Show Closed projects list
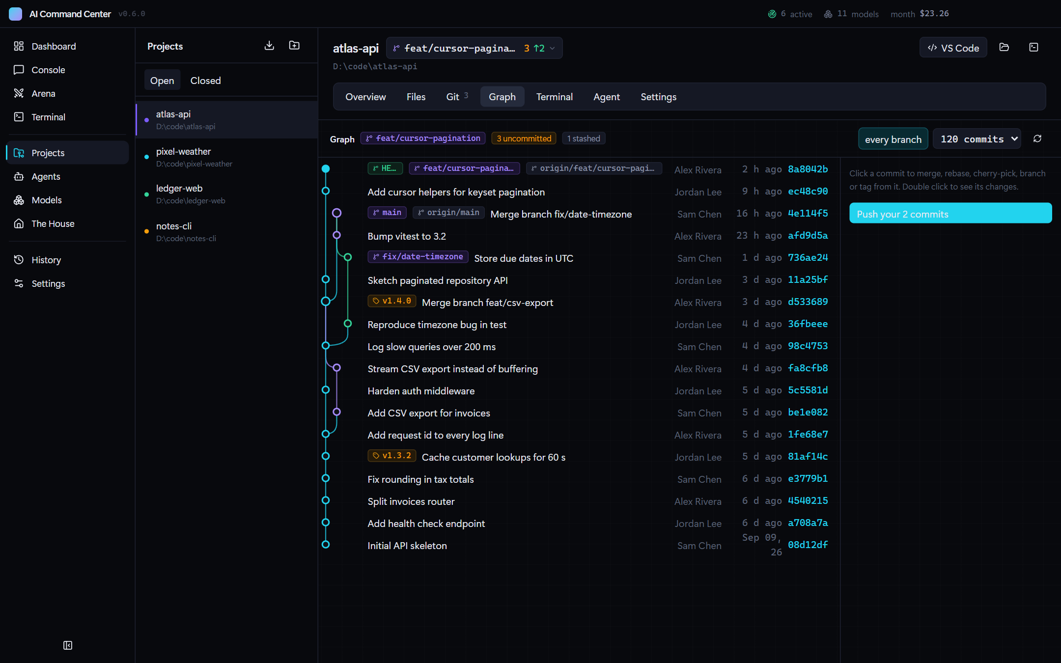Screen dimensions: 1061x663 point(205,80)
